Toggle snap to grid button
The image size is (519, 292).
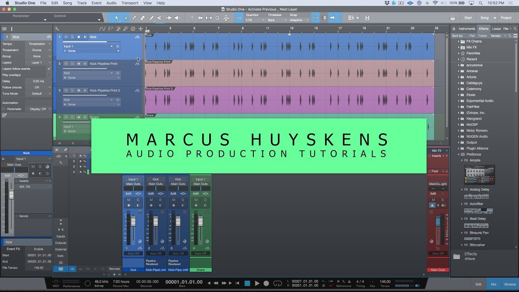(x=315, y=18)
